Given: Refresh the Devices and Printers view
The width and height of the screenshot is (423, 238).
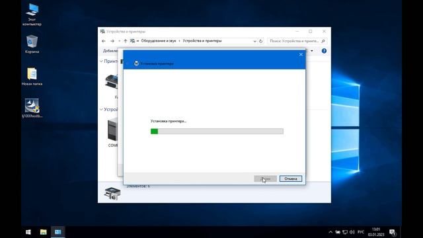Looking at the screenshot, I should pyautogui.click(x=260, y=41).
